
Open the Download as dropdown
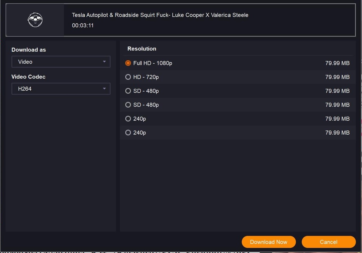tap(61, 62)
